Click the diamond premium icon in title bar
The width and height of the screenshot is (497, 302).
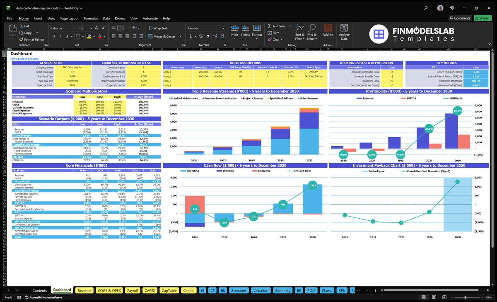pyautogui.click(x=452, y=8)
